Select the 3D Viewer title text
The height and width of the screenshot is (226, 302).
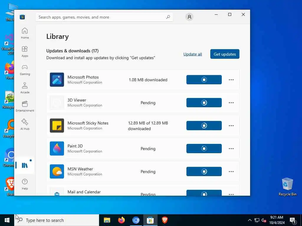pyautogui.click(x=77, y=100)
